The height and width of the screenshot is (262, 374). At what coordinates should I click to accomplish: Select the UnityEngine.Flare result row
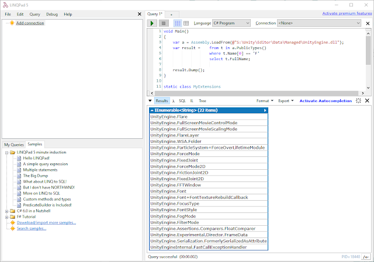[x=209, y=117]
